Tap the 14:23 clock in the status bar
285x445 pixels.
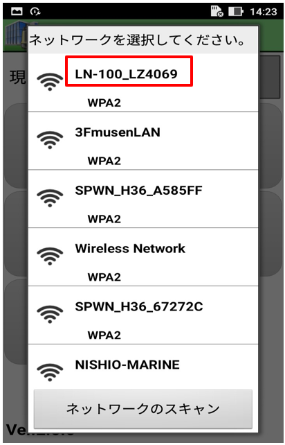coord(264,12)
